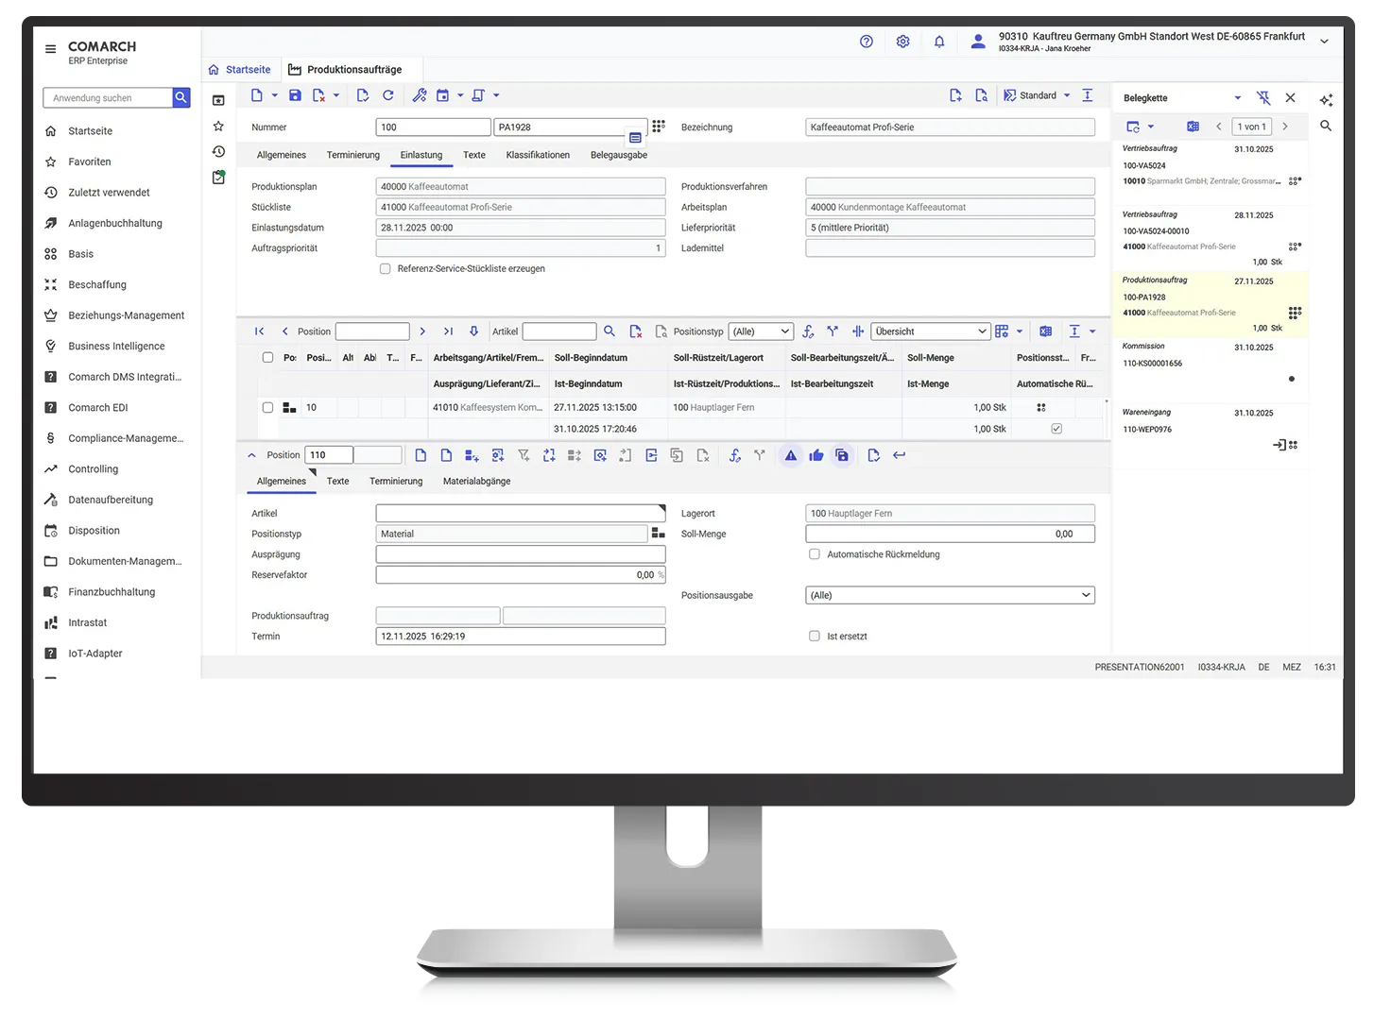
Task: Check the Automatische Rückmeldung checkbox
Action: (x=815, y=554)
